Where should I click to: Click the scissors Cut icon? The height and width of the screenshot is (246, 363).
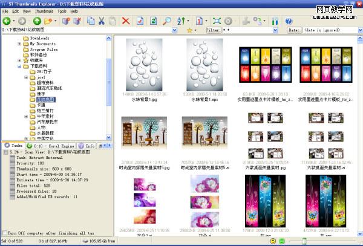click(x=102, y=21)
